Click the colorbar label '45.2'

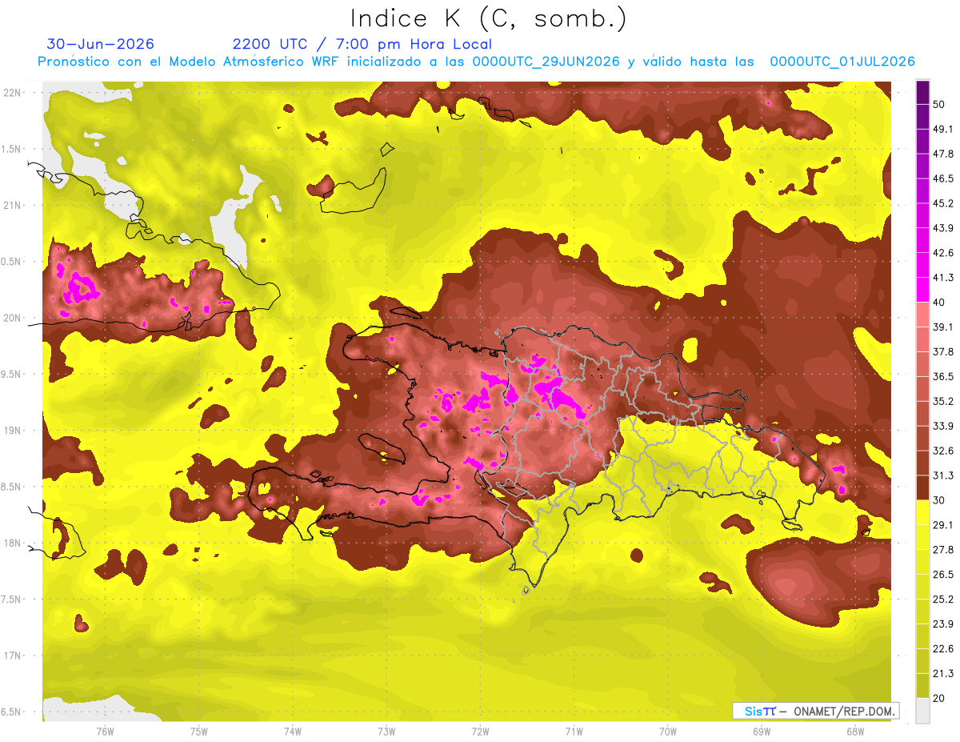tap(942, 203)
